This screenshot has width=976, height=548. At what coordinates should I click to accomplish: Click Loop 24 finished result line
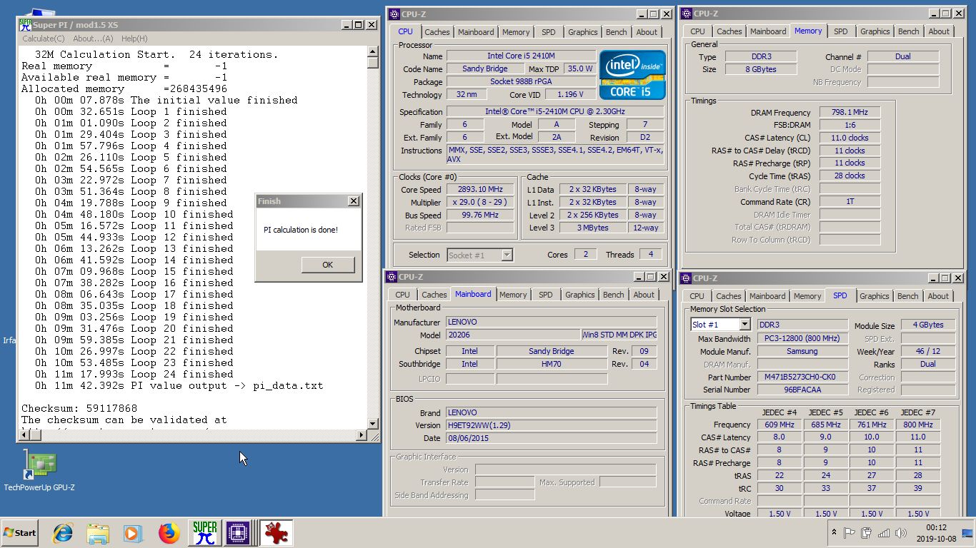point(134,374)
